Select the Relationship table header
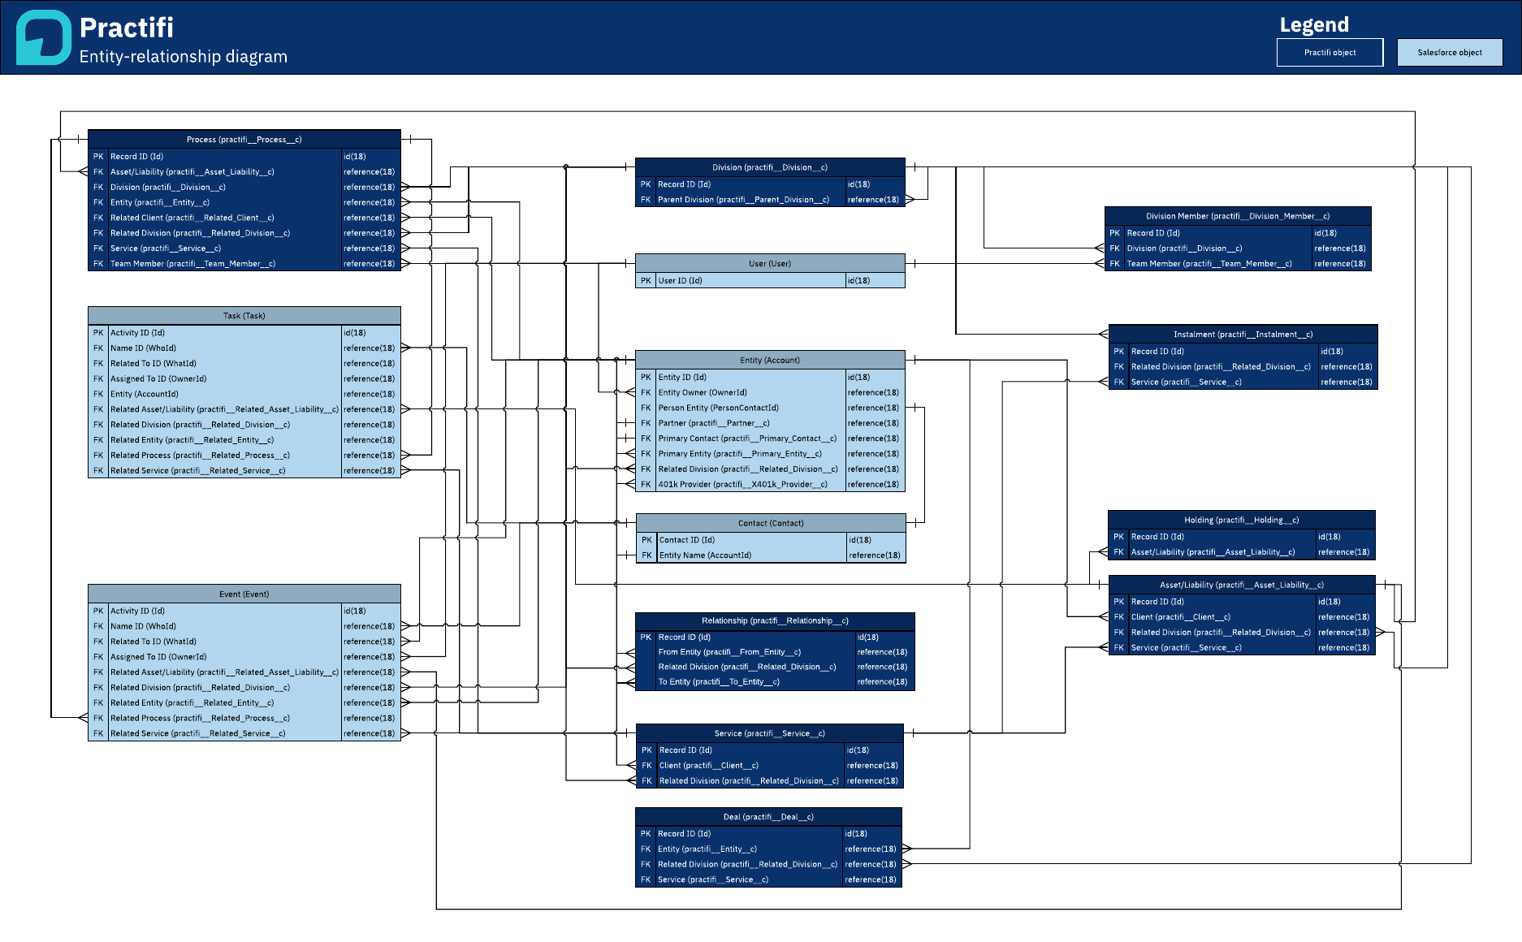The width and height of the screenshot is (1522, 942). pyautogui.click(x=775, y=620)
